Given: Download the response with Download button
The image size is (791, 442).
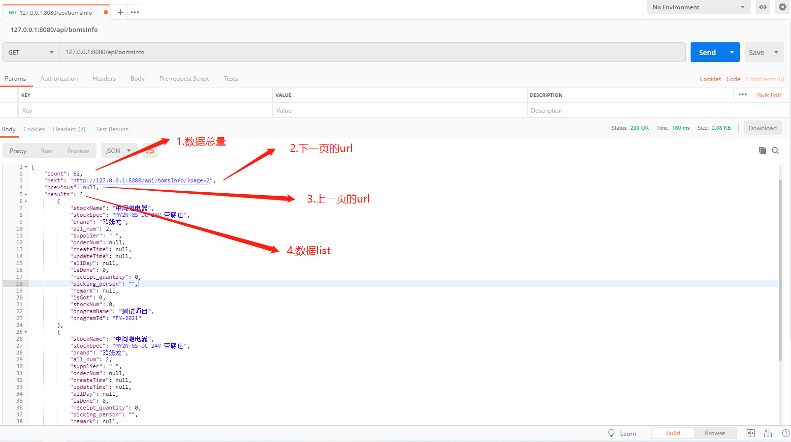Looking at the screenshot, I should point(762,128).
